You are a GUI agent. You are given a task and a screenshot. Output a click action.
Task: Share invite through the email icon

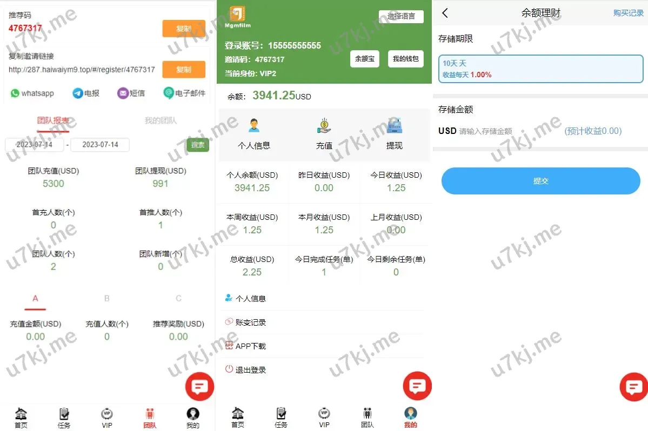(169, 93)
